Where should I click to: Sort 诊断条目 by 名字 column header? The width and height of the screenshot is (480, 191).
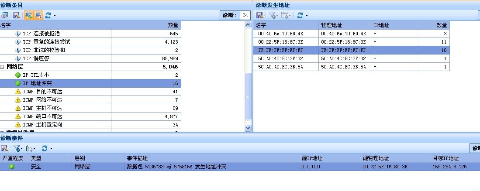click(x=55, y=25)
